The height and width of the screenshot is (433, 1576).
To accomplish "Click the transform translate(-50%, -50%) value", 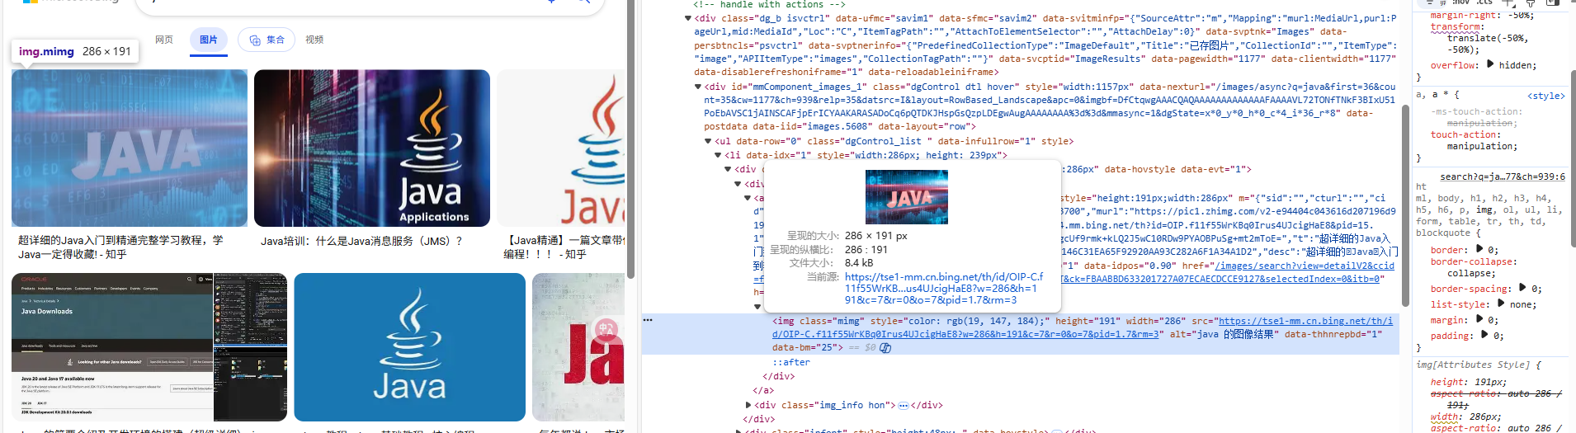I will [x=1487, y=44].
